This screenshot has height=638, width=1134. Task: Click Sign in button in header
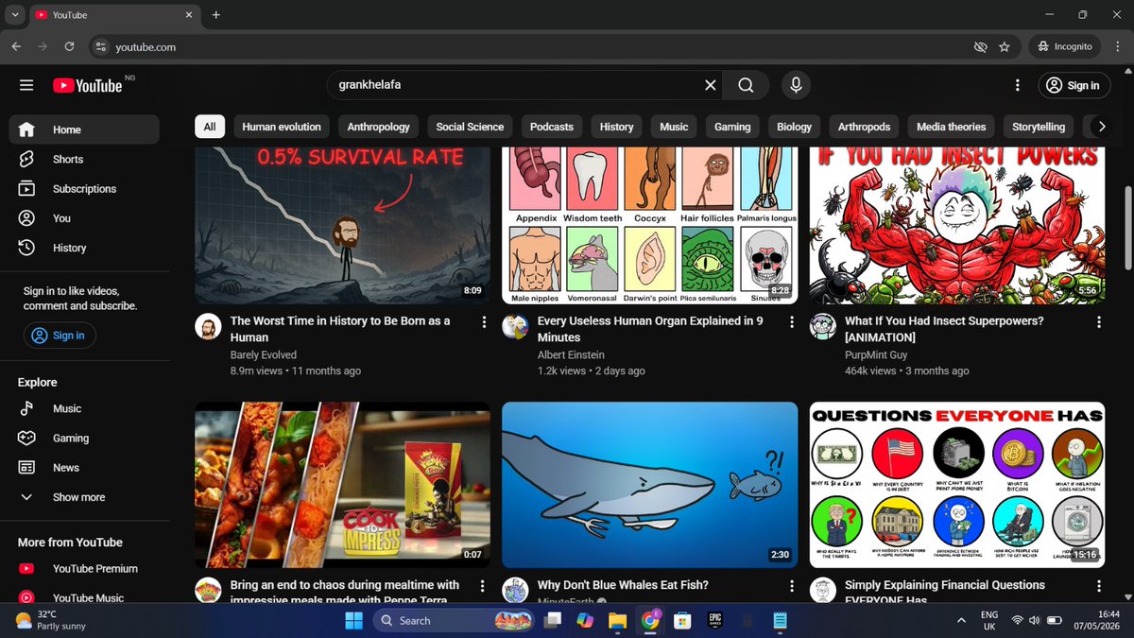[1073, 85]
